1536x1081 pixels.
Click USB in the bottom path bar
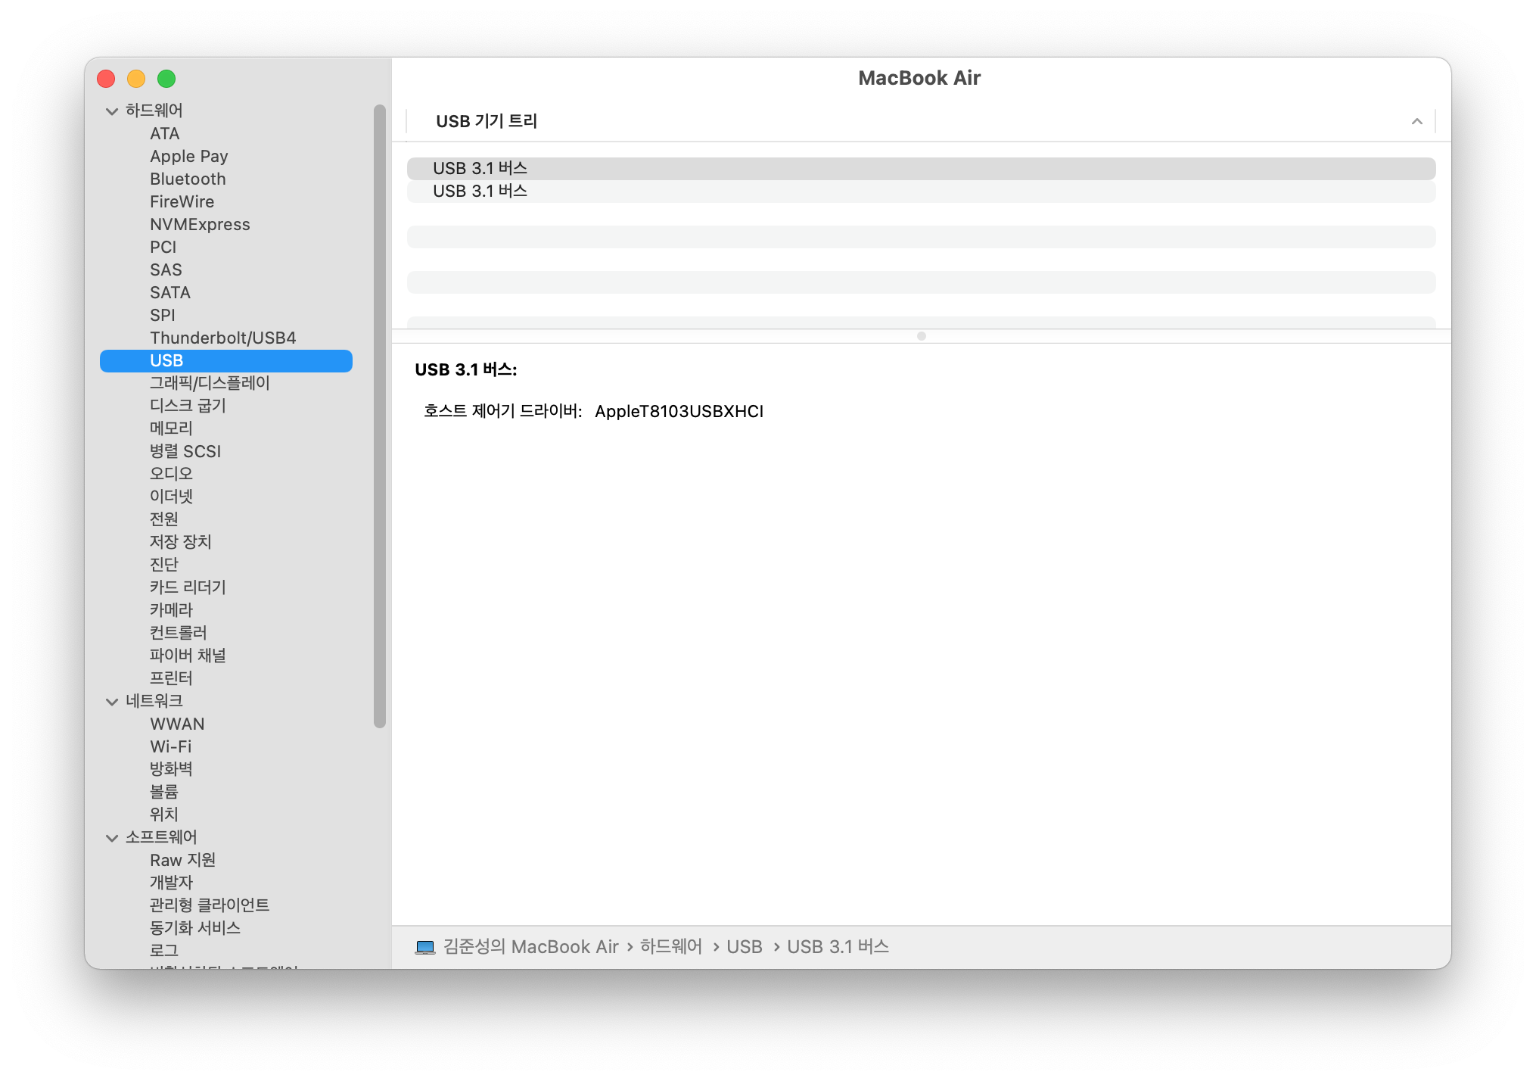tap(744, 947)
